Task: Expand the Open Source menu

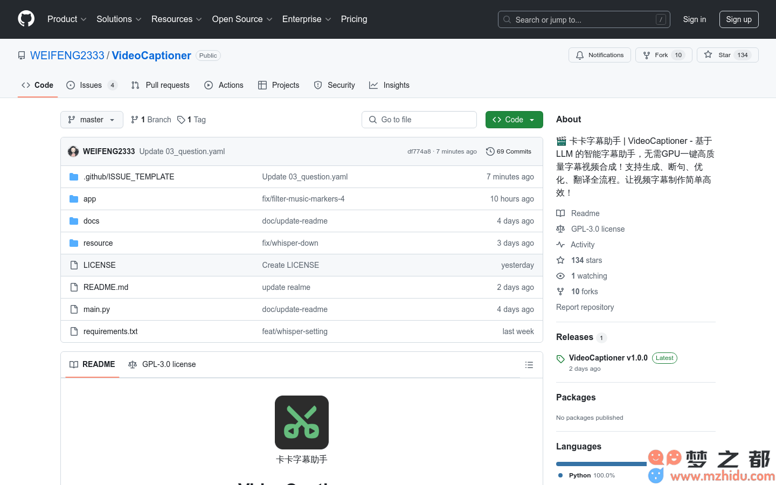Action: [x=242, y=19]
